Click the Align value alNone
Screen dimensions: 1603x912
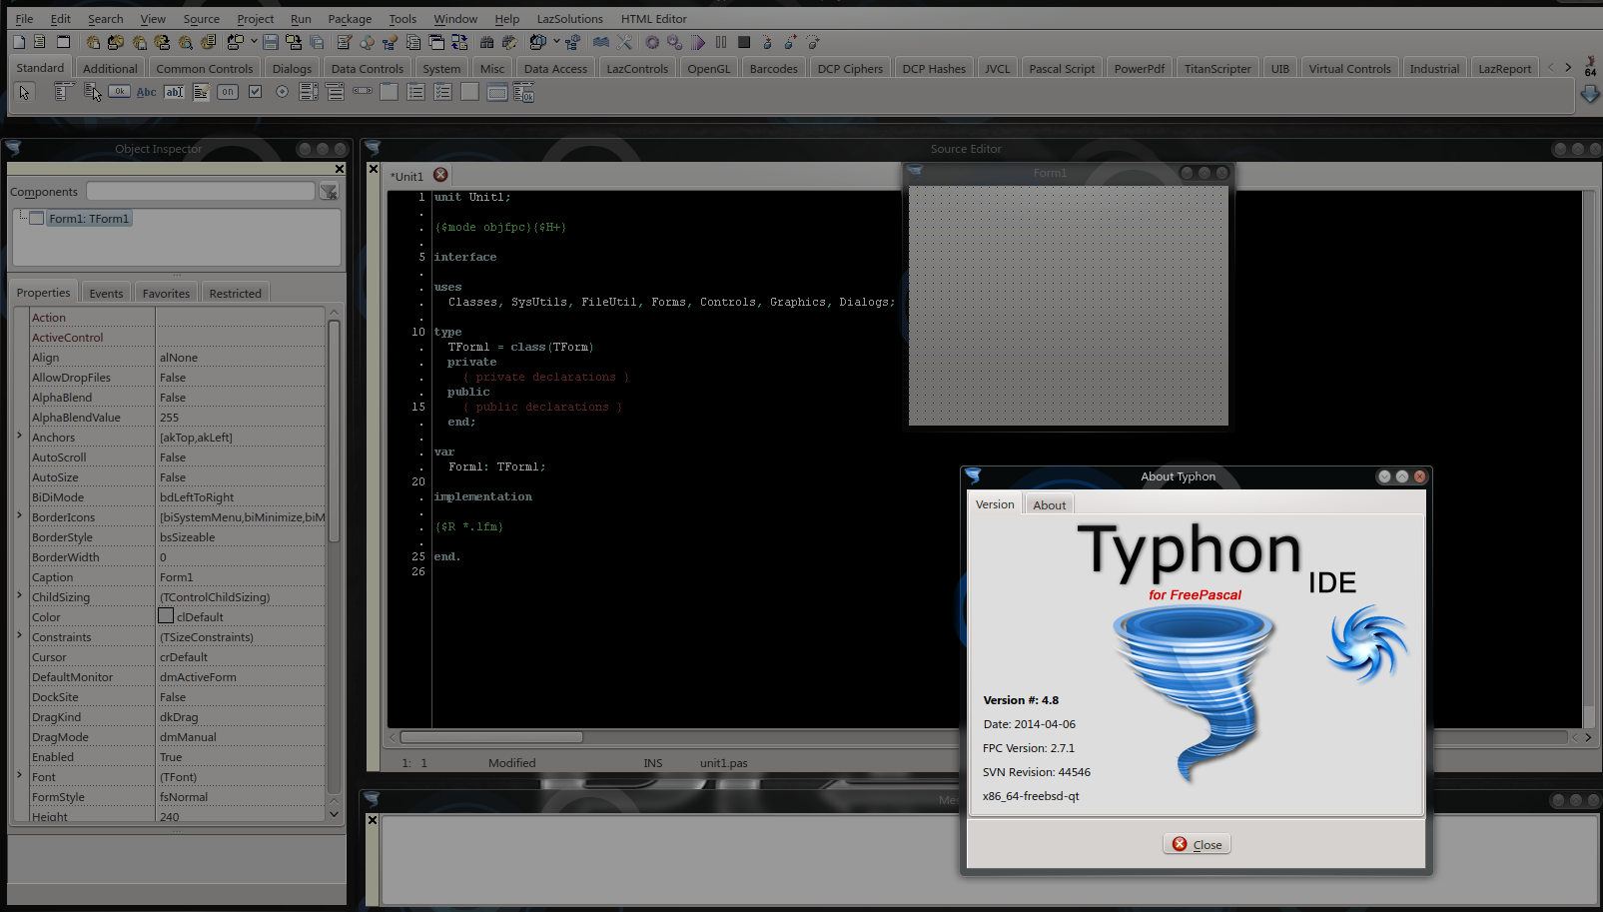pos(241,358)
